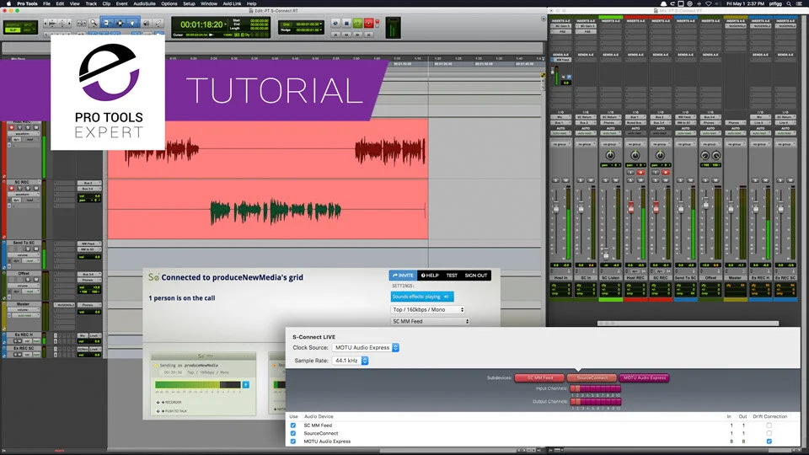Toggle Sounds effects: playing button
Viewport: 809px width, 455px height.
[x=422, y=297]
